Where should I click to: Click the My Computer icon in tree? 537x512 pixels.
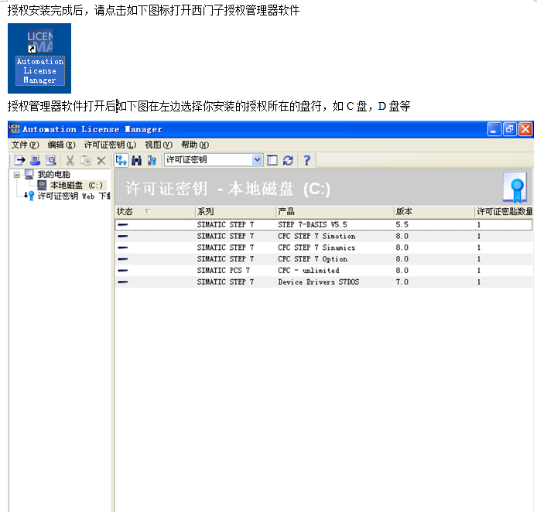click(29, 175)
